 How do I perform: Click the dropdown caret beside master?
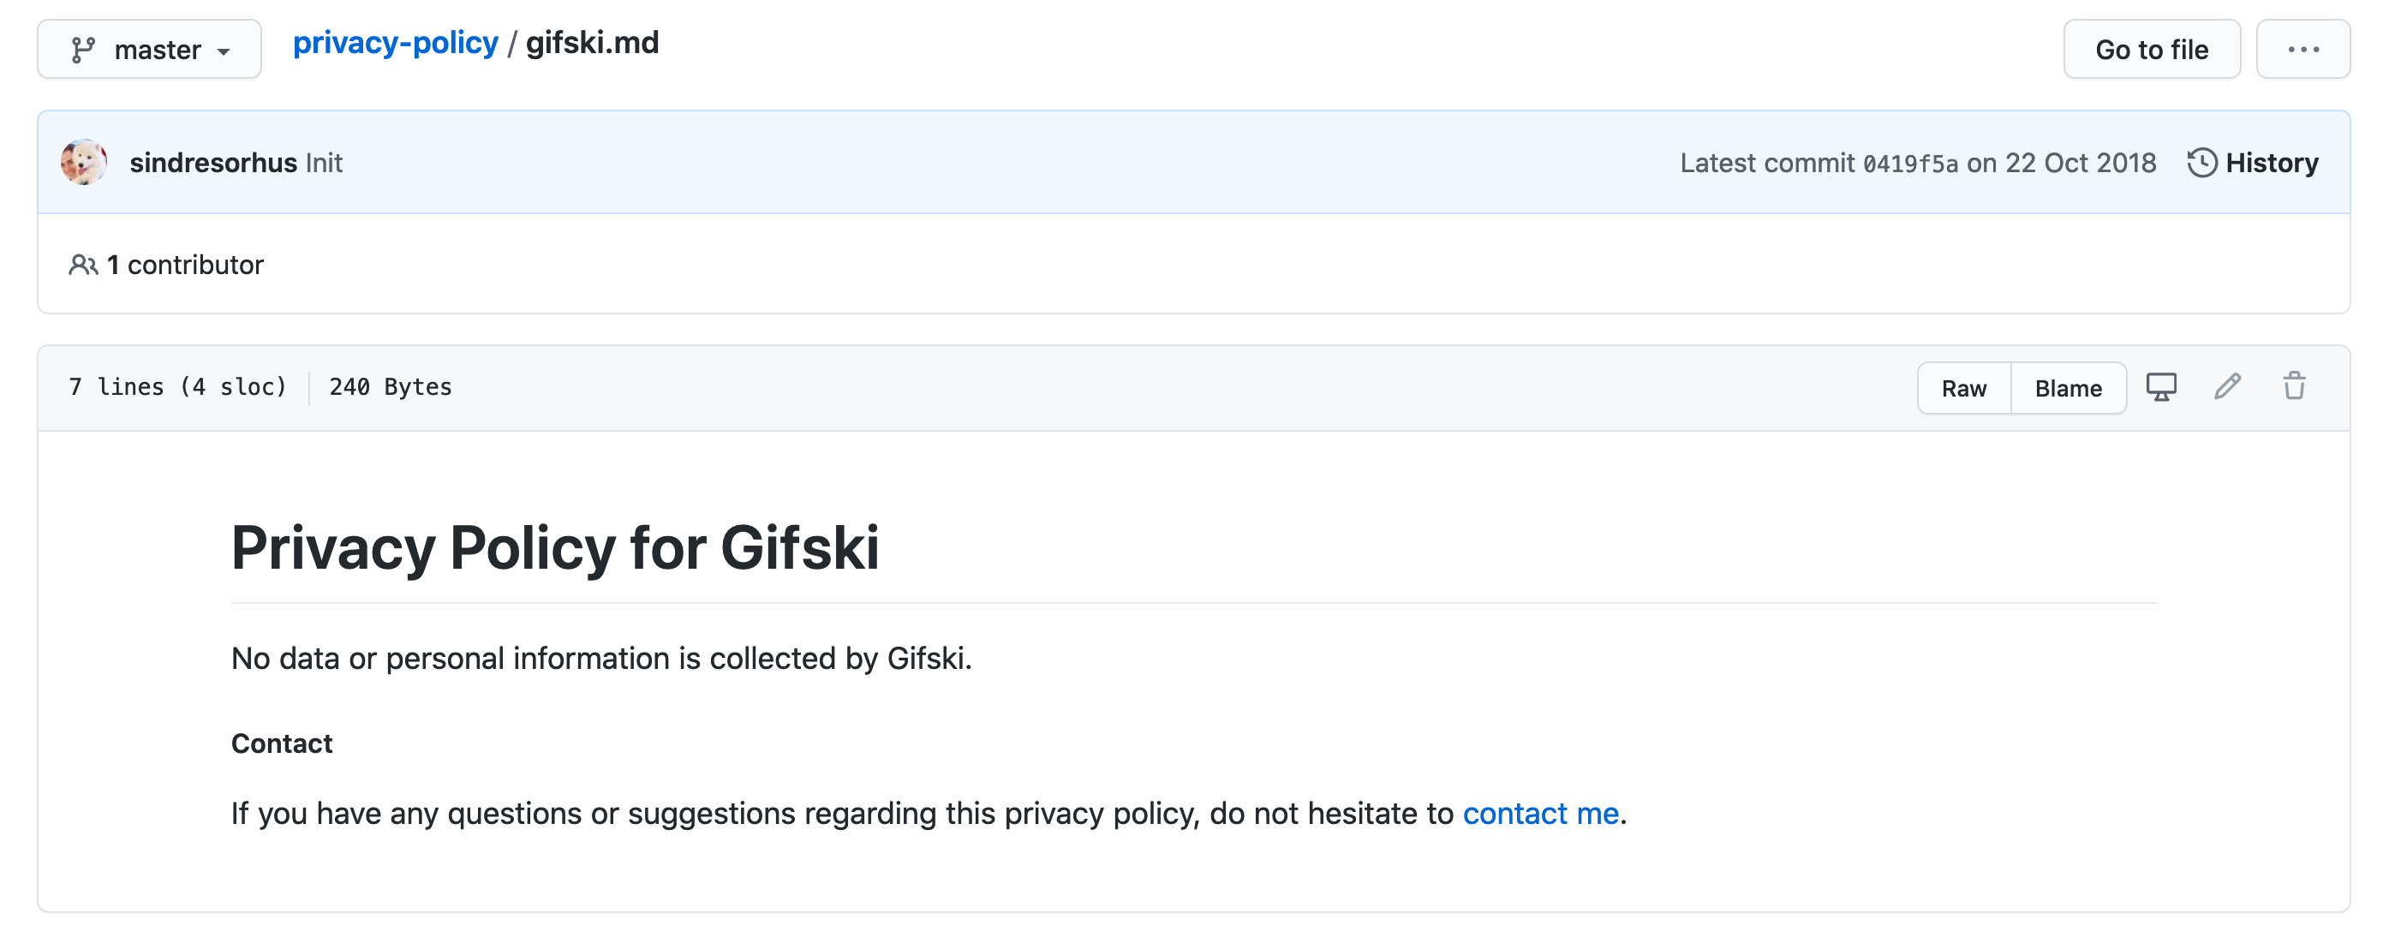pyautogui.click(x=224, y=51)
